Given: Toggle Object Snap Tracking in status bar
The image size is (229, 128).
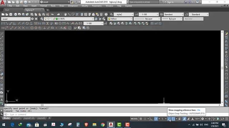Looking at the screenshot, I should point(169,119).
